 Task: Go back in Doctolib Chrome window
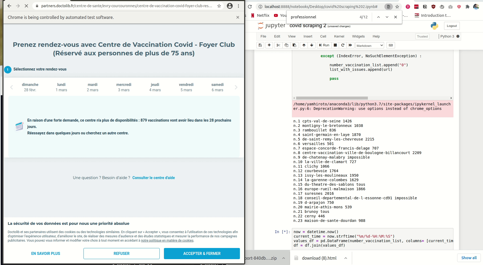pyautogui.click(x=9, y=6)
